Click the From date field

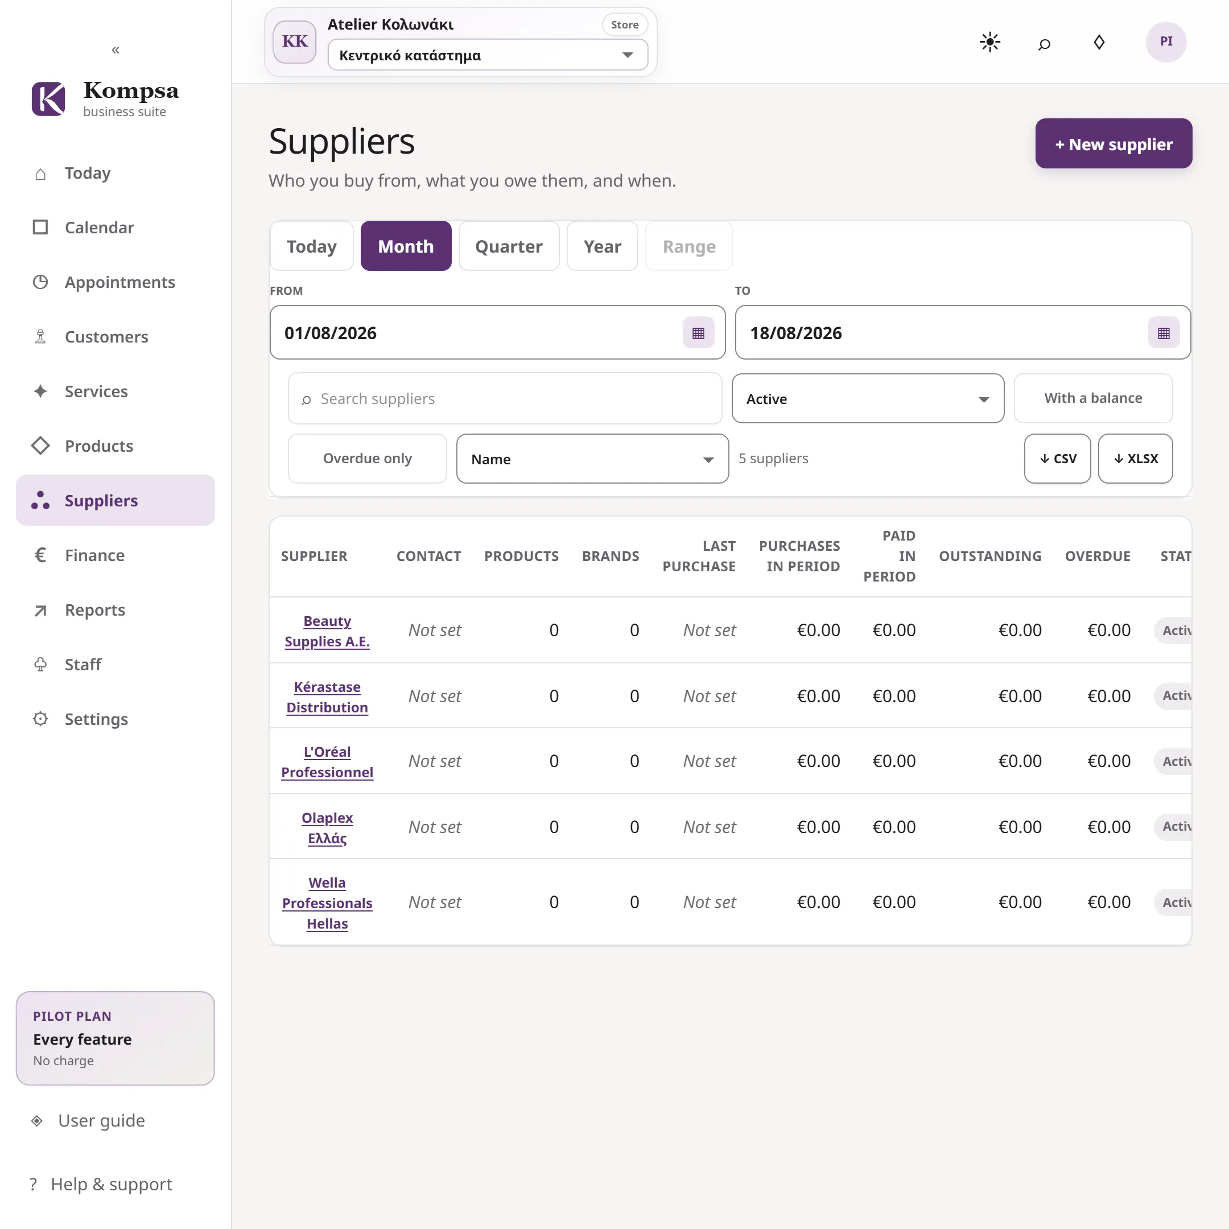pyautogui.click(x=497, y=333)
